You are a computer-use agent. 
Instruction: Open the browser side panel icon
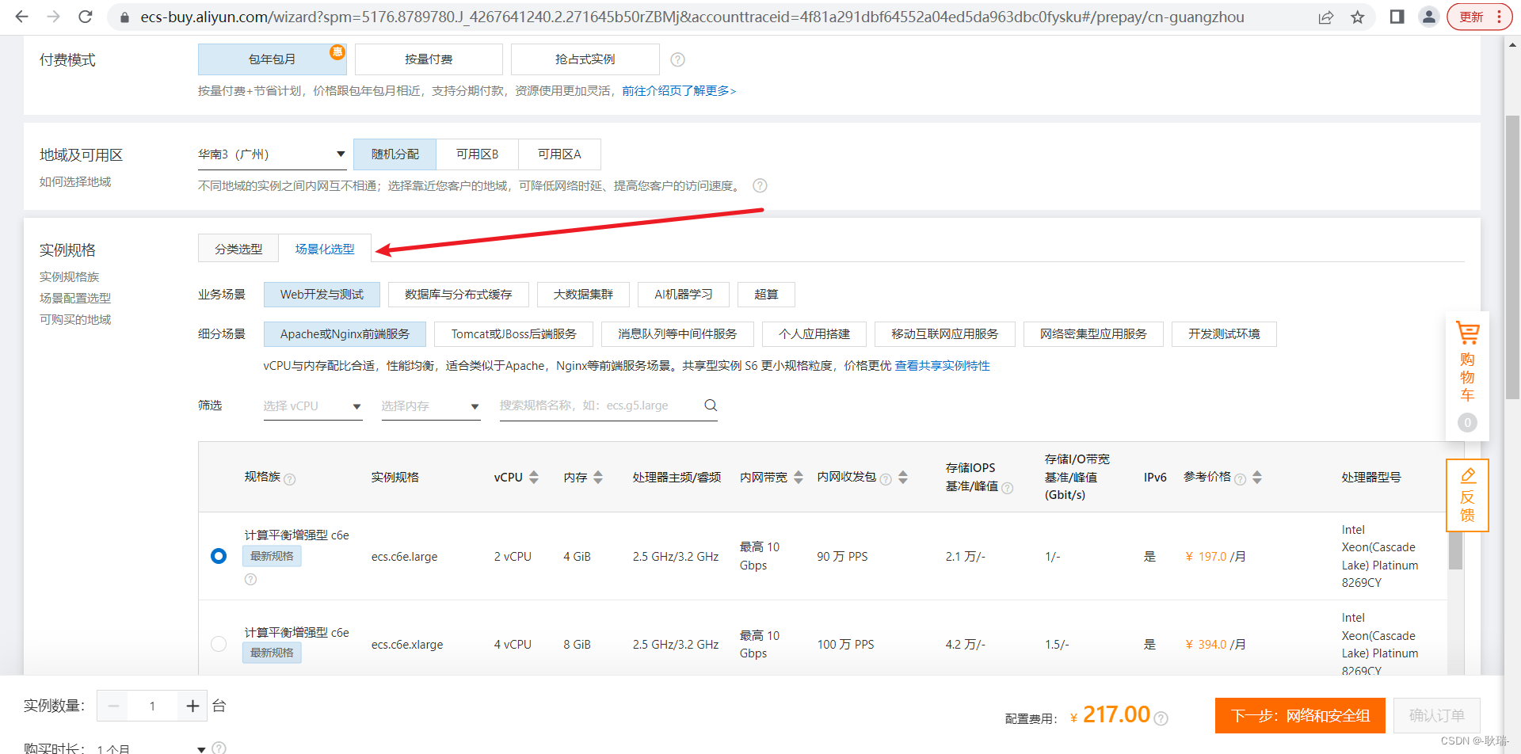click(x=1397, y=17)
